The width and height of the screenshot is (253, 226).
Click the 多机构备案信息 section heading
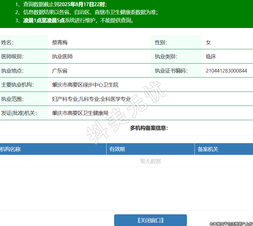(x=149, y=128)
